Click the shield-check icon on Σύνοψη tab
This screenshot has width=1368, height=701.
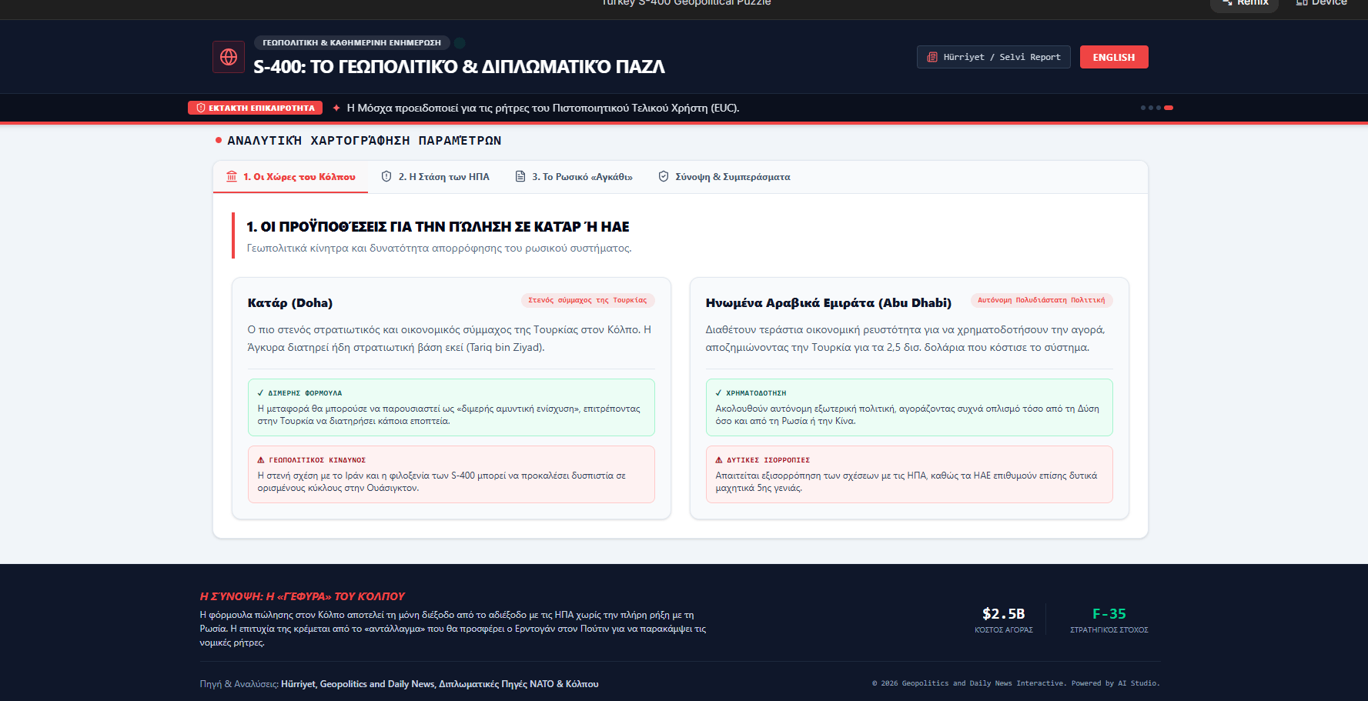664,176
